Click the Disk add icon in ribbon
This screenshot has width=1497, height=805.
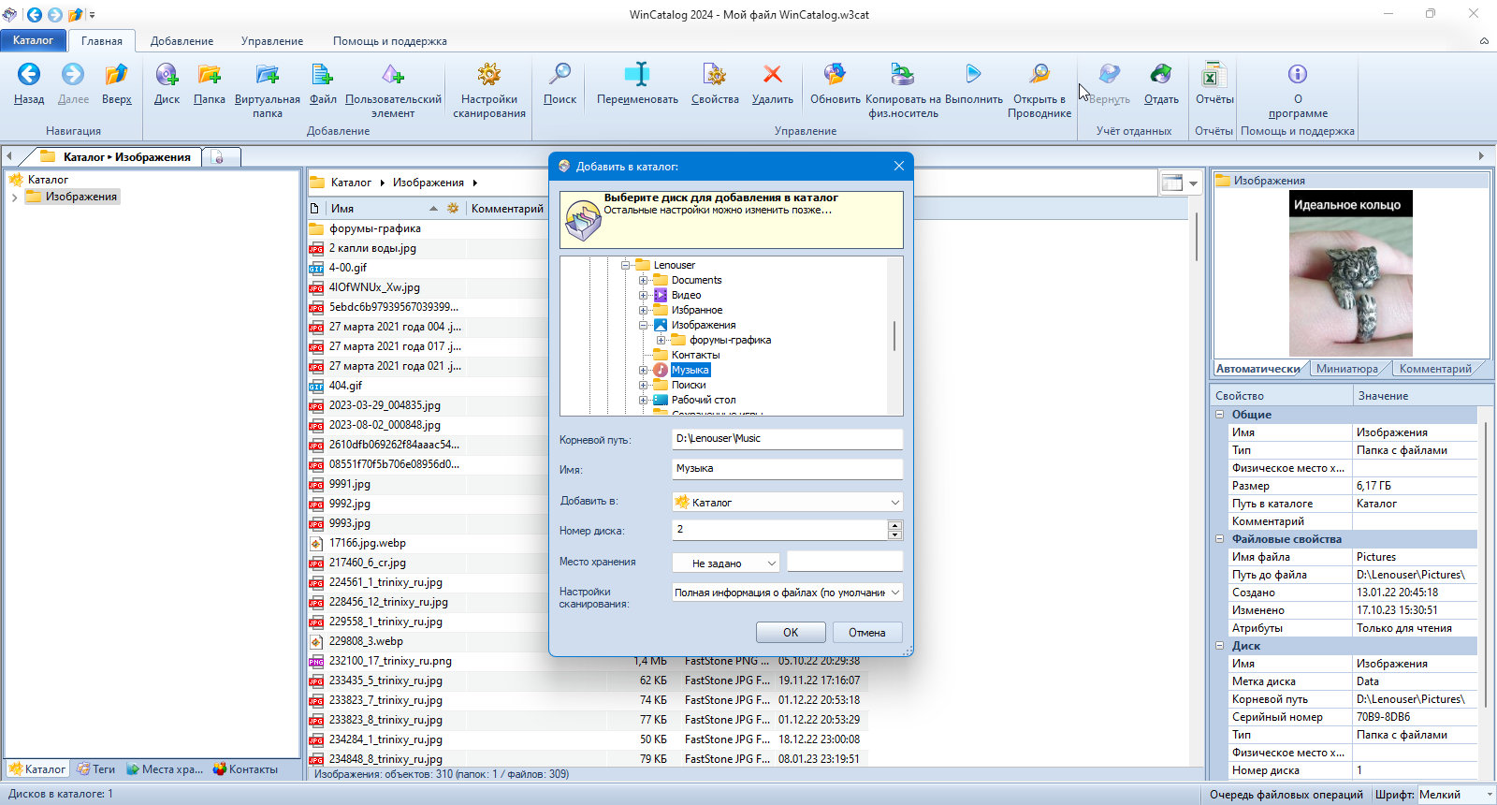[167, 75]
